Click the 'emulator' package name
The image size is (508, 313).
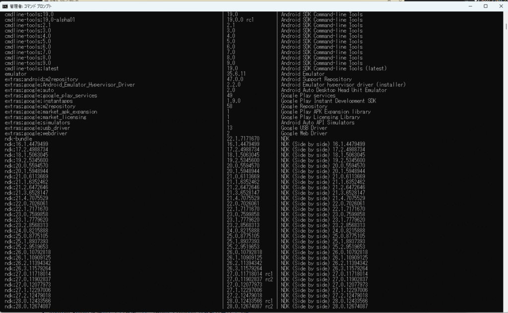tap(15, 74)
